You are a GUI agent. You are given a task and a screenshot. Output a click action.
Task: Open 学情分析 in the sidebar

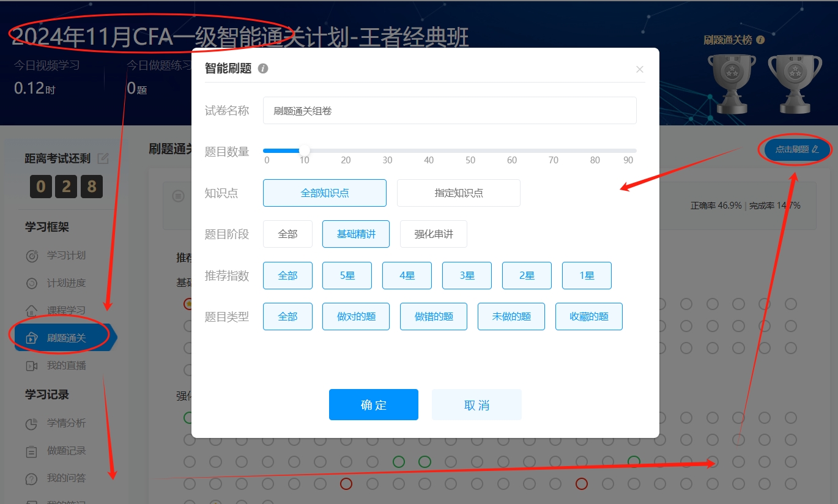pyautogui.click(x=66, y=423)
